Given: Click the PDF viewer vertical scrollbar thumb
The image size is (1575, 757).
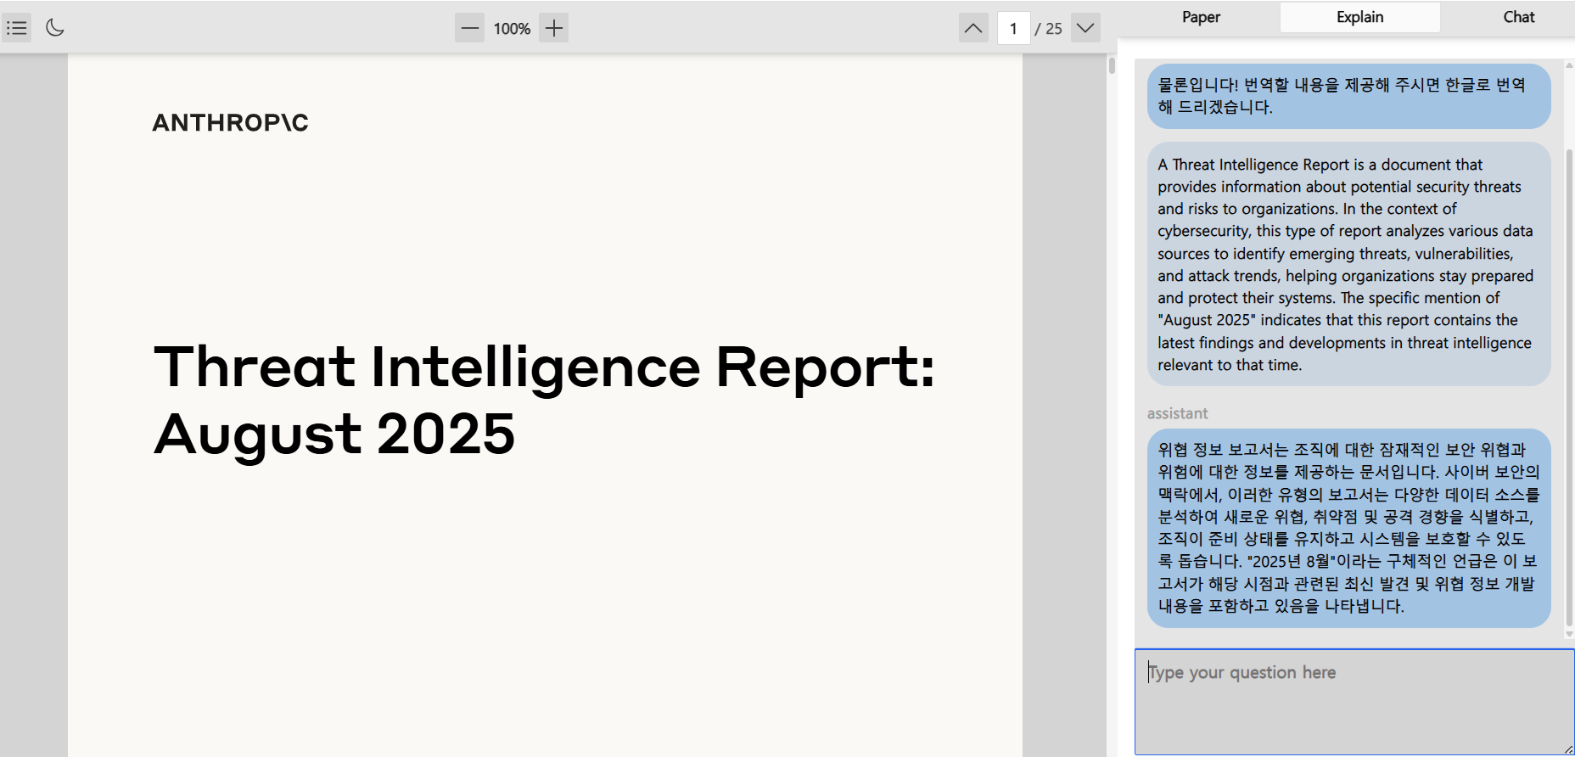Looking at the screenshot, I should click(x=1112, y=65).
